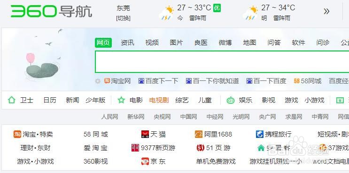Click the green robot 娱乐 icon
Viewport: 349px width, 173px height.
click(x=231, y=100)
